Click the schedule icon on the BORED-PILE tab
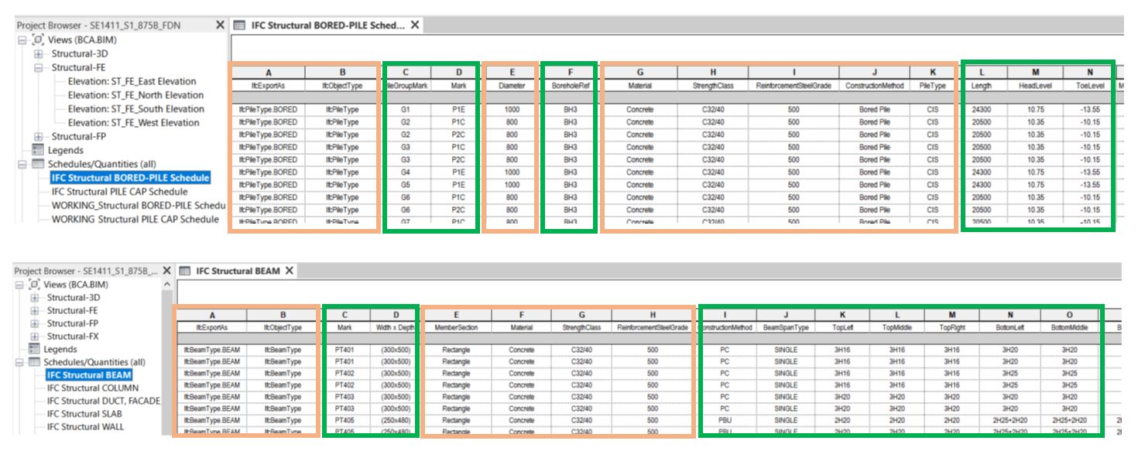The image size is (1145, 451). (240, 25)
